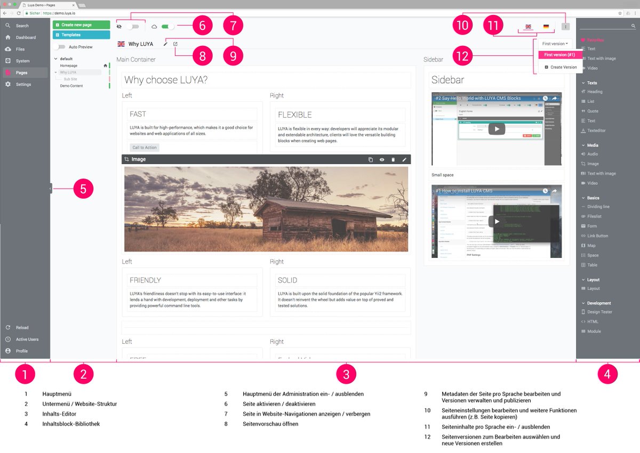Add the Design Tester block

[x=599, y=312]
